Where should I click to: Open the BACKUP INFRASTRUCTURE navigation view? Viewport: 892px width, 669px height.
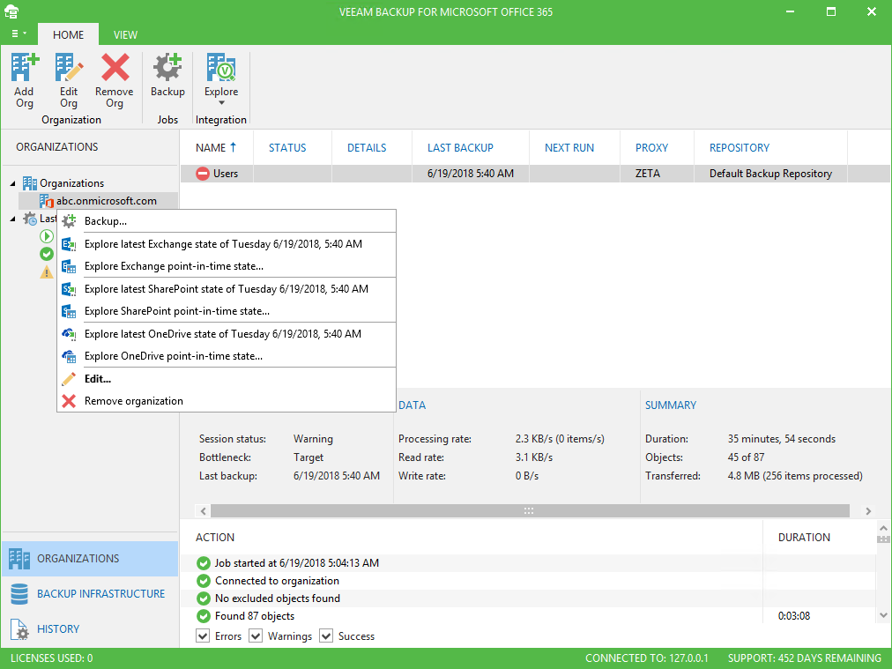90,594
